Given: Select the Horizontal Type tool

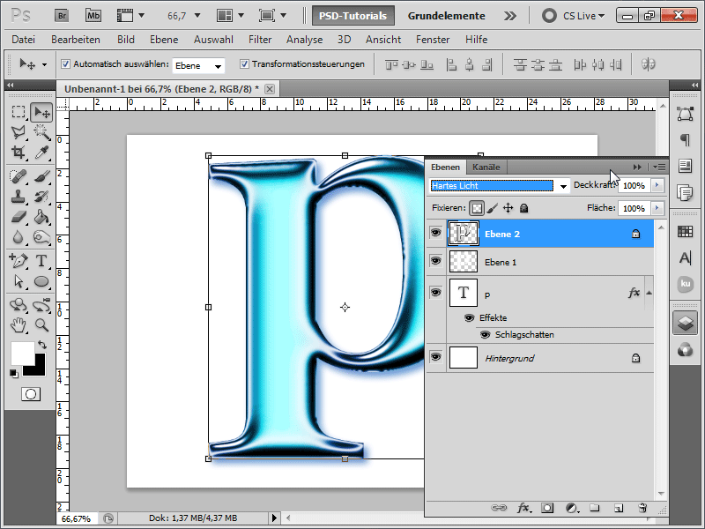Looking at the screenshot, I should click(x=41, y=260).
